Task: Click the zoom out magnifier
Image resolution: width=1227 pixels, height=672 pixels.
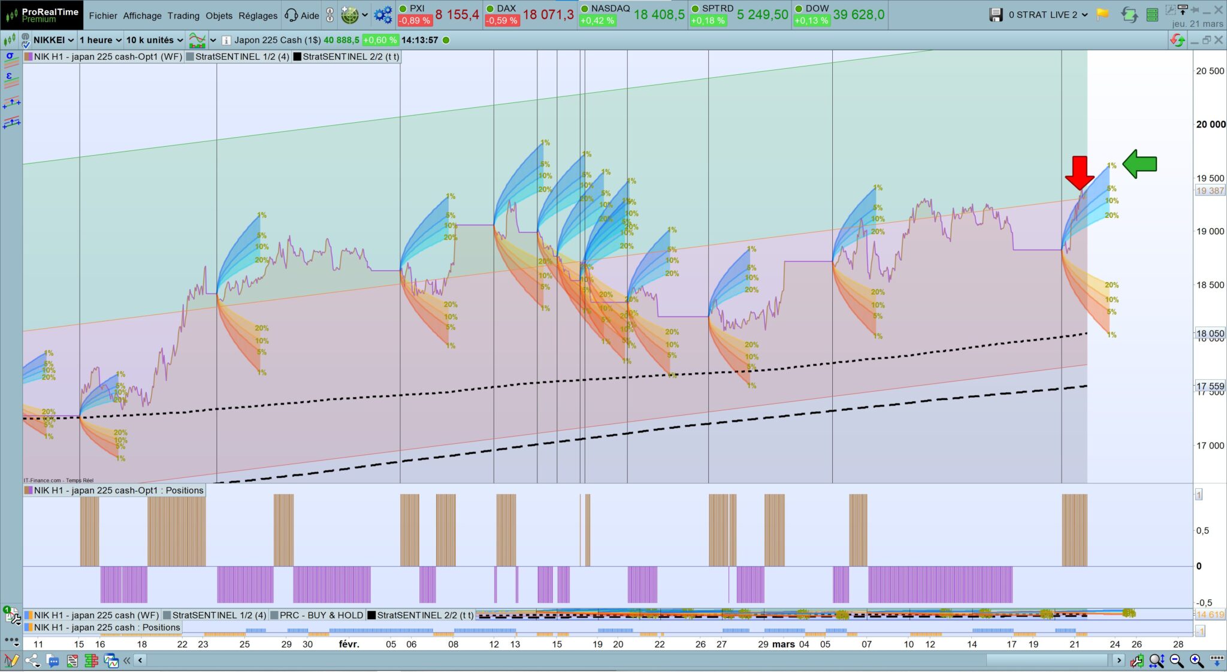Action: pyautogui.click(x=1177, y=660)
